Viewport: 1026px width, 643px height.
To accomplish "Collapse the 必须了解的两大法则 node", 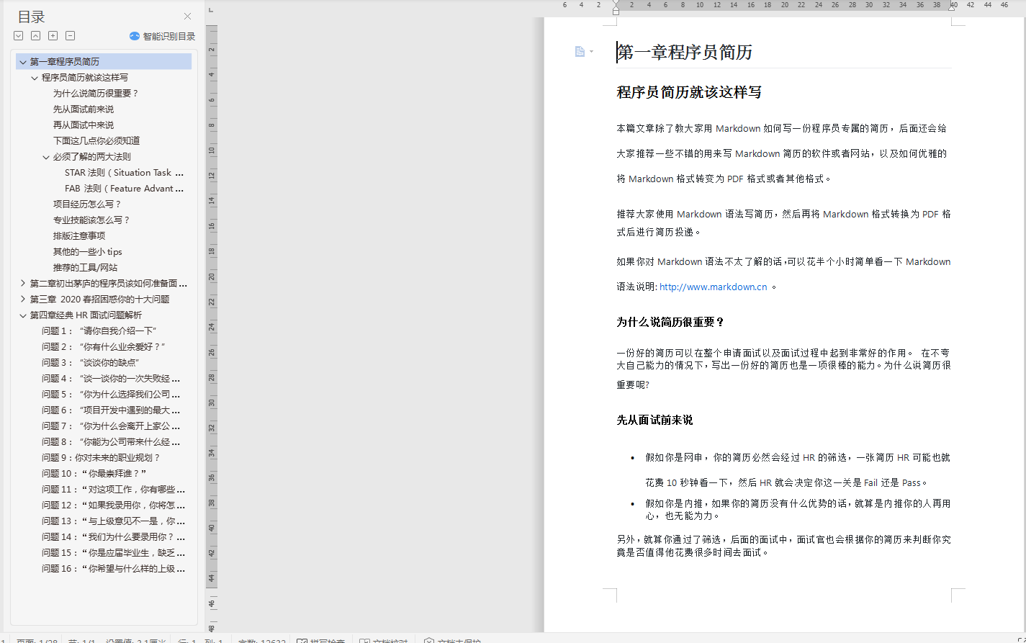I will [46, 157].
